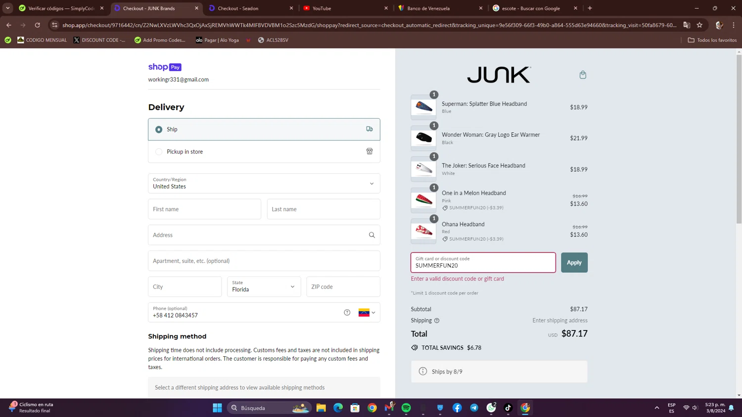Open Facebook from the taskbar
742x417 pixels.
coord(457,408)
